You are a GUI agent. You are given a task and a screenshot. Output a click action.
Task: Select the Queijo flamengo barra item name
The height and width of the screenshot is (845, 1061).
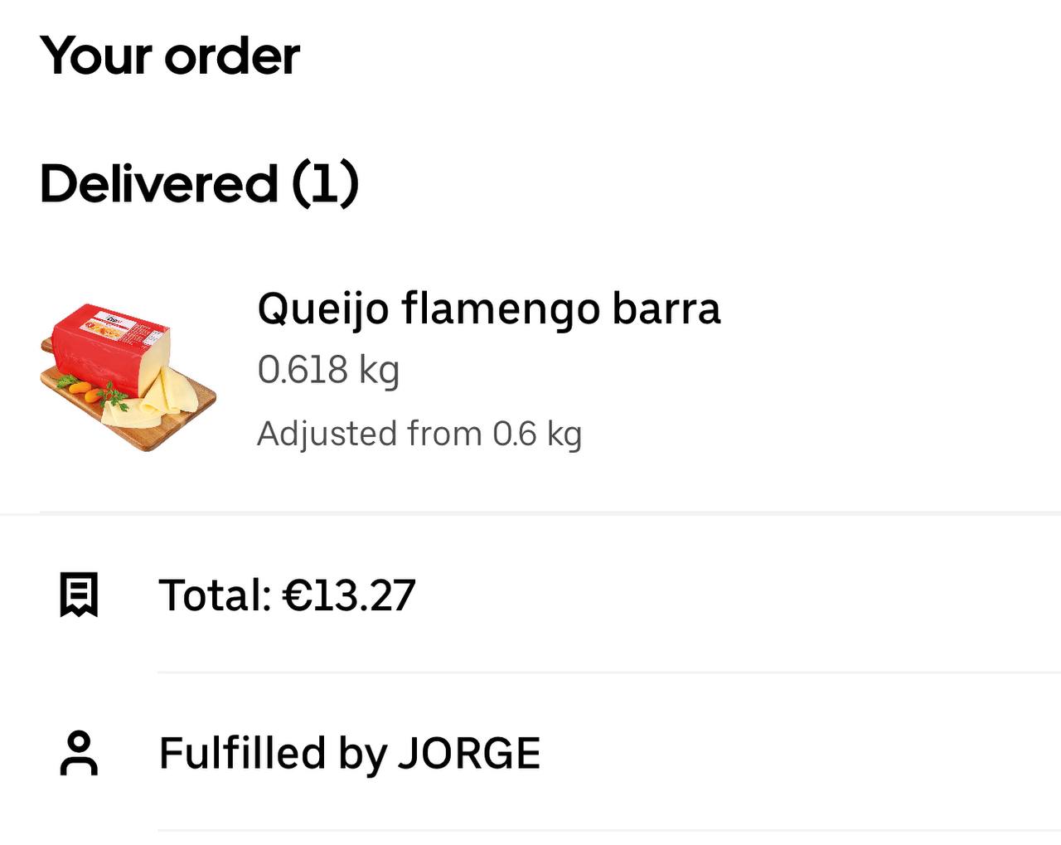click(x=488, y=308)
